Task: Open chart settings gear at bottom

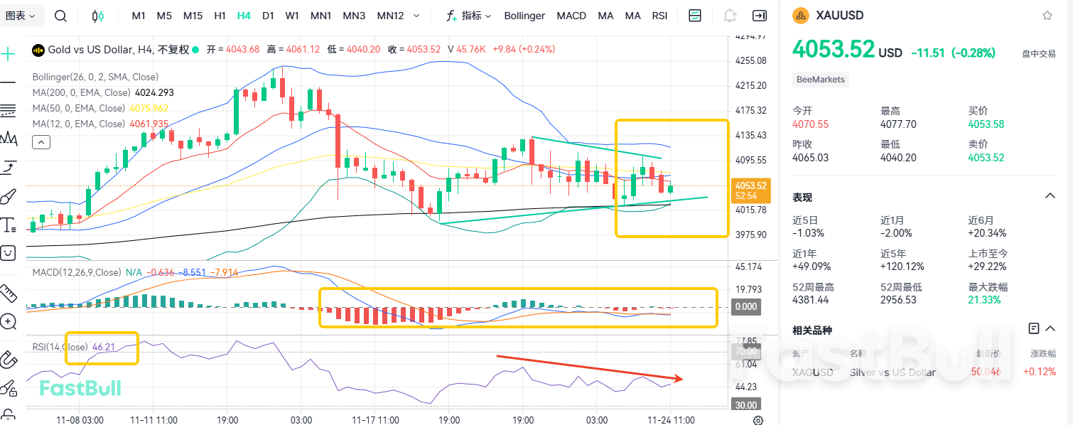Action: 758,420
